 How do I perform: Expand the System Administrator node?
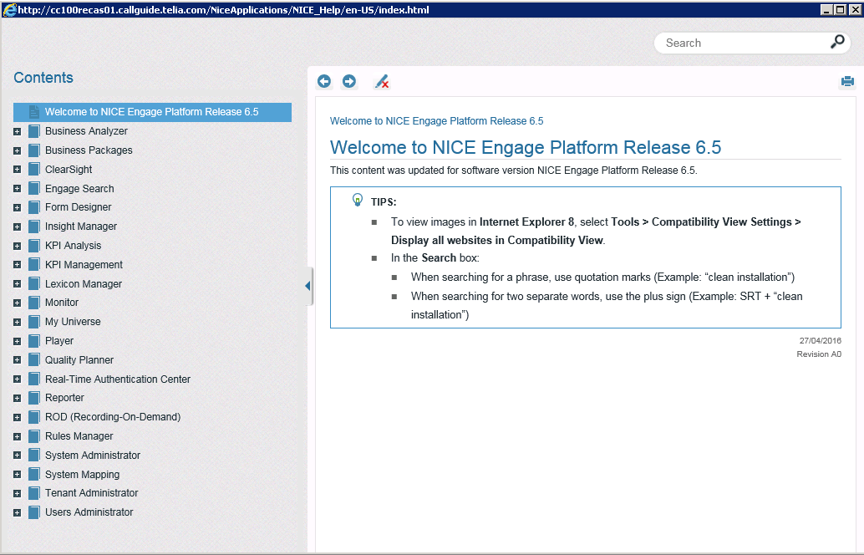pyautogui.click(x=17, y=456)
